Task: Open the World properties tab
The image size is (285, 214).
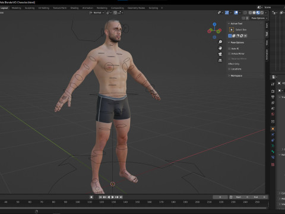Action: tap(273, 114)
